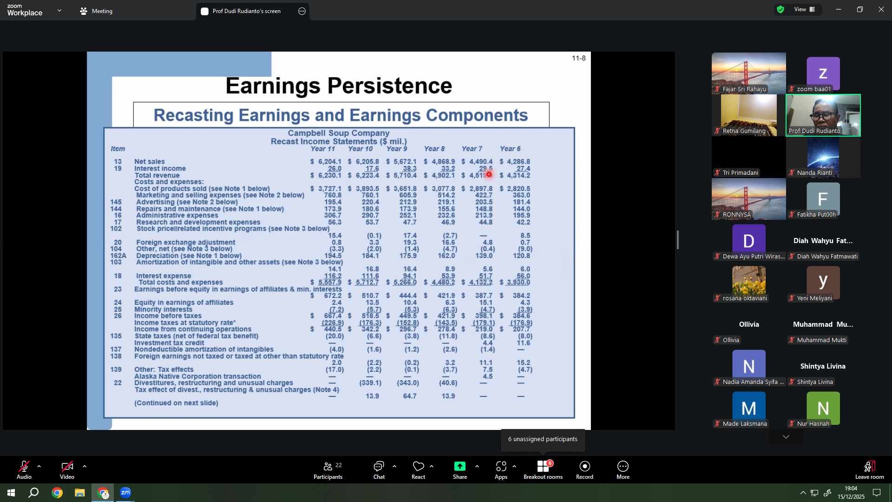Open the Chat panel
Viewport: 892px width, 502px height.
click(379, 470)
